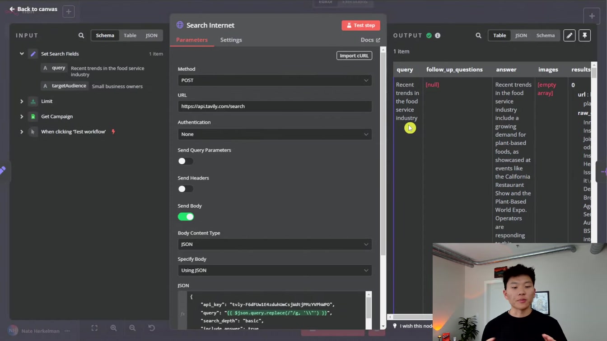
Task: Zoom in on the canvas
Action: 113,328
